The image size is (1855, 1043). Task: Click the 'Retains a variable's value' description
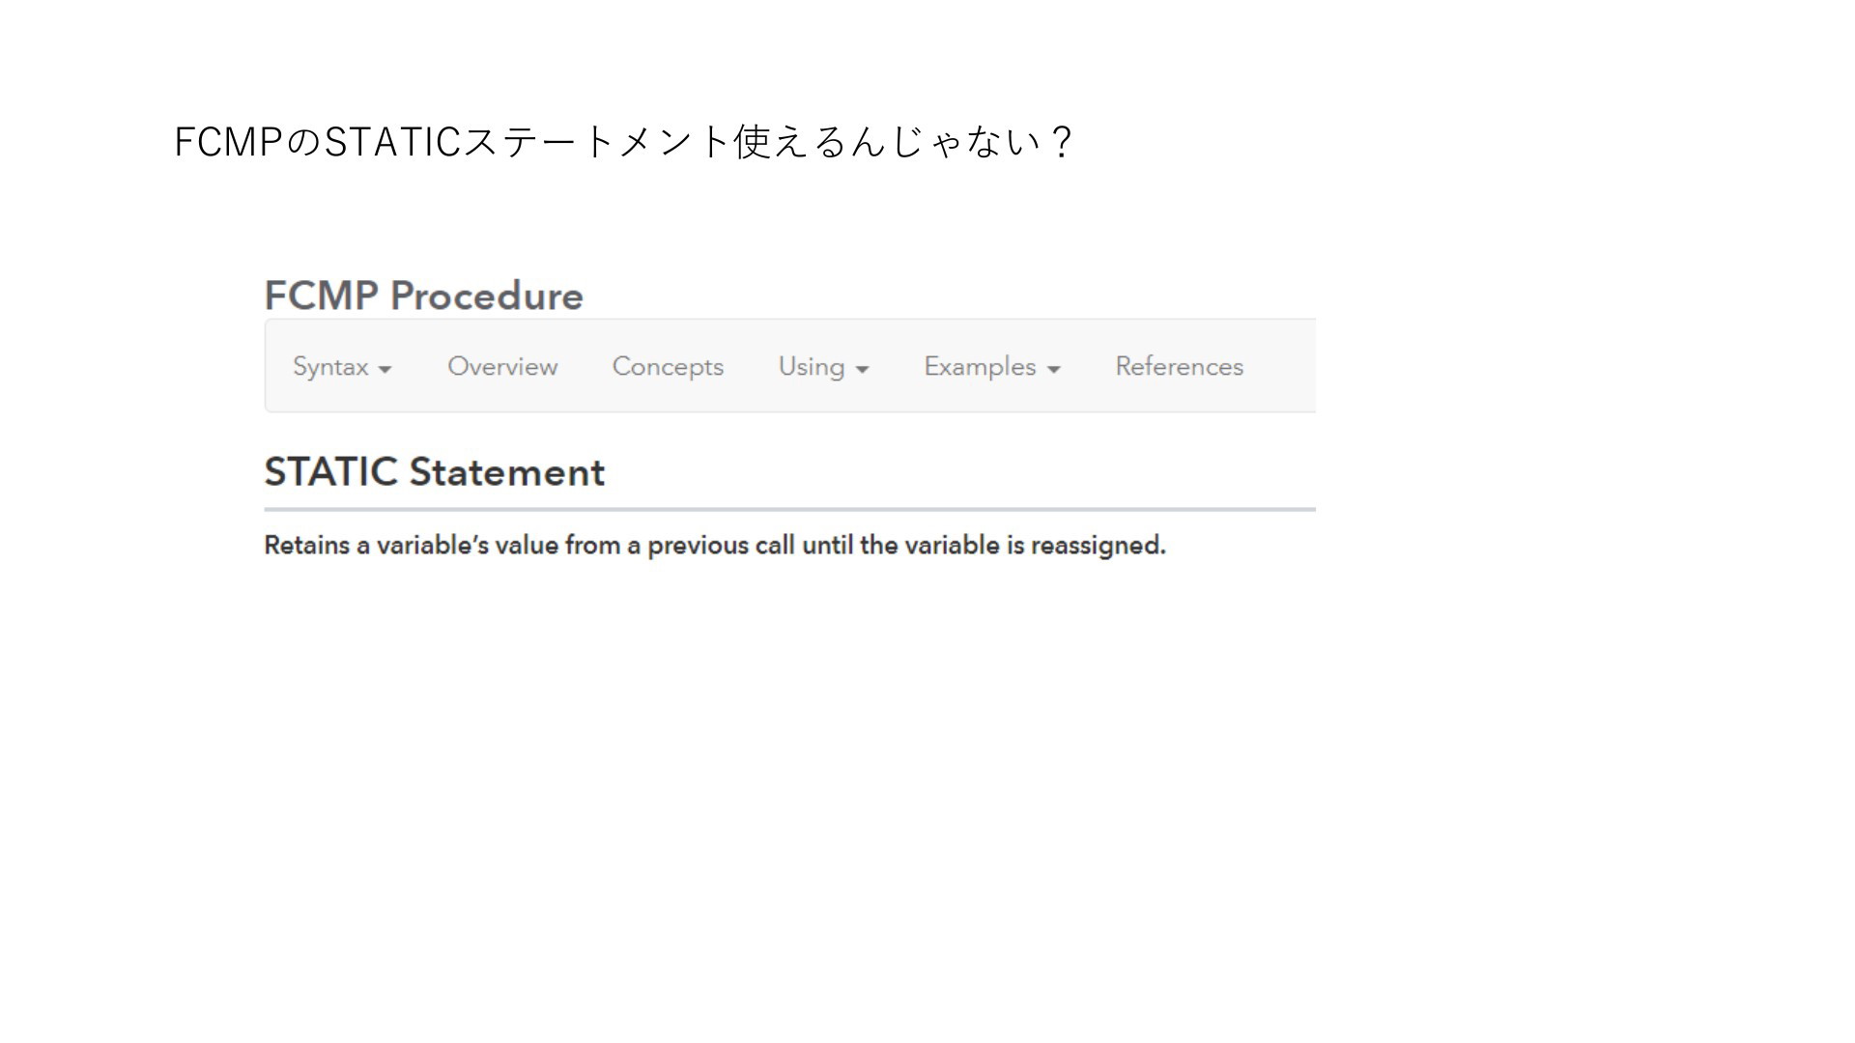(x=715, y=546)
